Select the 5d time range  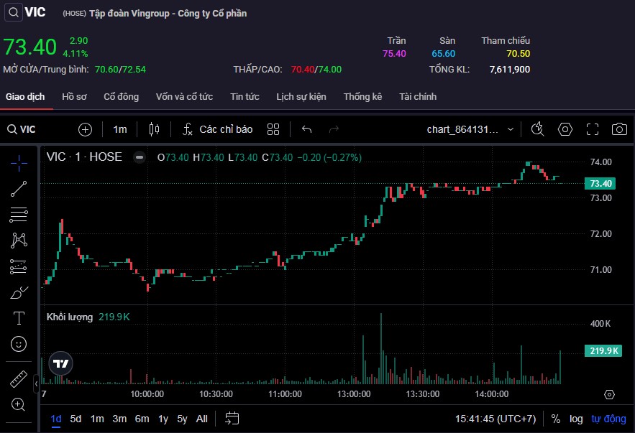[76, 419]
